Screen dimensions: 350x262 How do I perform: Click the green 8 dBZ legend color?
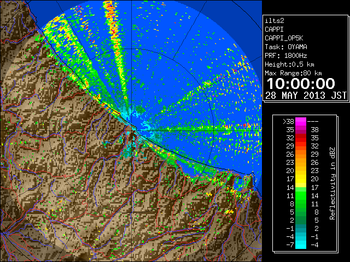(x=301, y=204)
